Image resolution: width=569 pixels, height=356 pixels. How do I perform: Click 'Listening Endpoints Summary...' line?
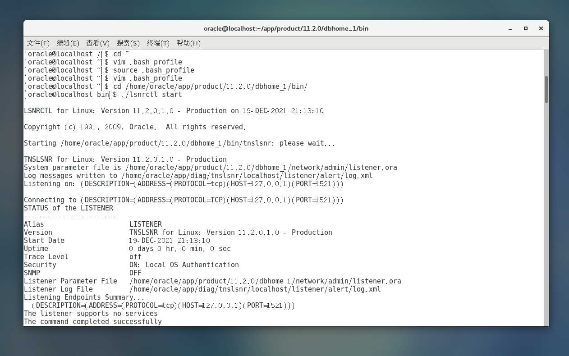click(x=84, y=297)
